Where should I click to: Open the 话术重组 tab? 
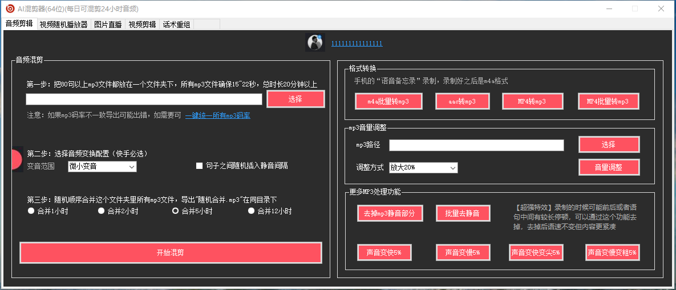[177, 24]
